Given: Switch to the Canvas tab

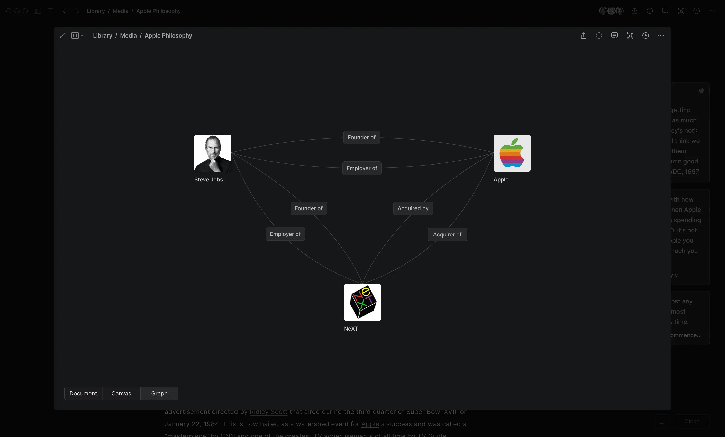Looking at the screenshot, I should tap(121, 393).
